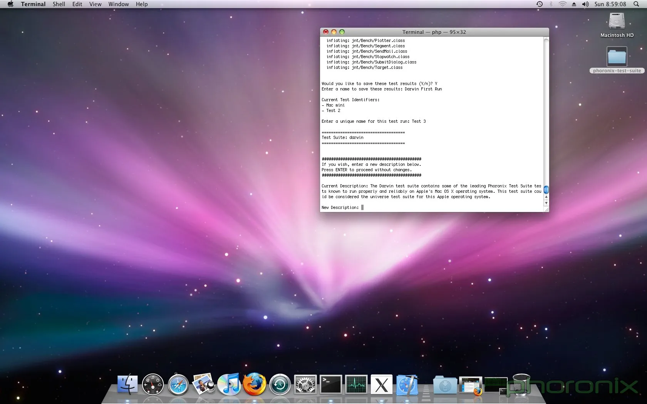
Task: Open Safari browser in the dock
Action: pos(178,384)
